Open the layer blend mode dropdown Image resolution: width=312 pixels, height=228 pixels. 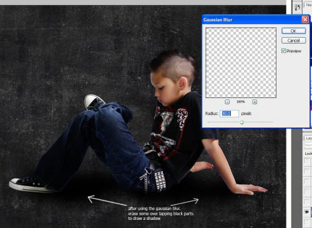point(308,145)
